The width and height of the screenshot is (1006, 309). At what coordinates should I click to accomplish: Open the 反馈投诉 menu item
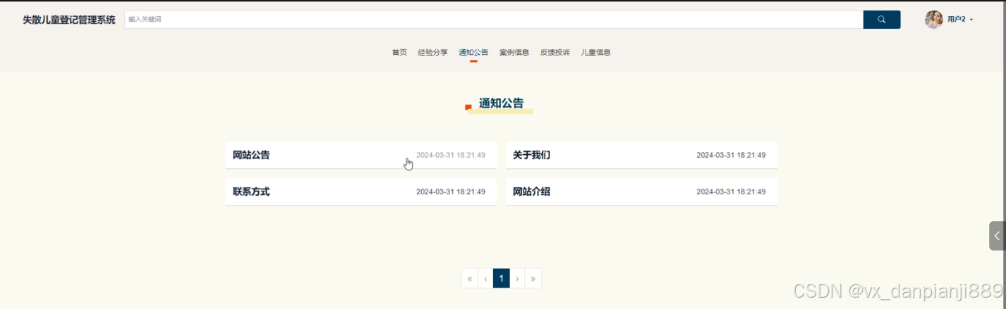555,52
